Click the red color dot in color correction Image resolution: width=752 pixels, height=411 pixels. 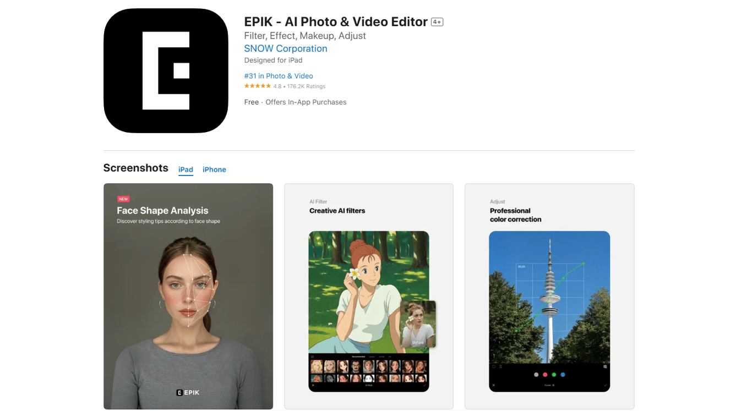click(x=545, y=375)
